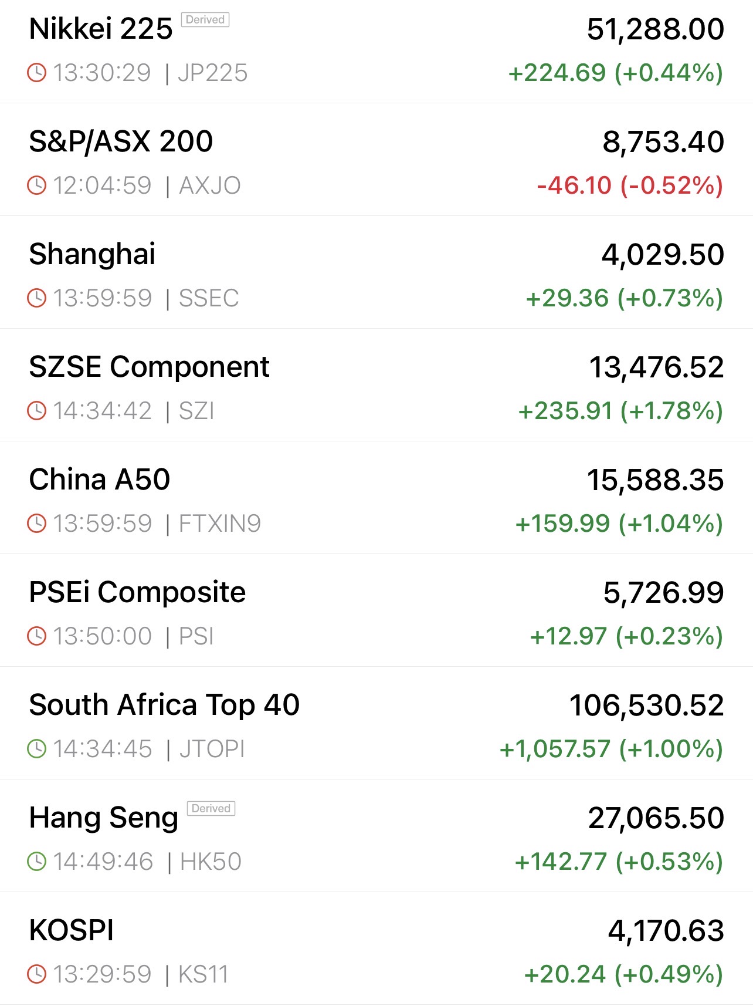Select the KOSPI index title
Screen dimensions: 753x1006
[72, 930]
